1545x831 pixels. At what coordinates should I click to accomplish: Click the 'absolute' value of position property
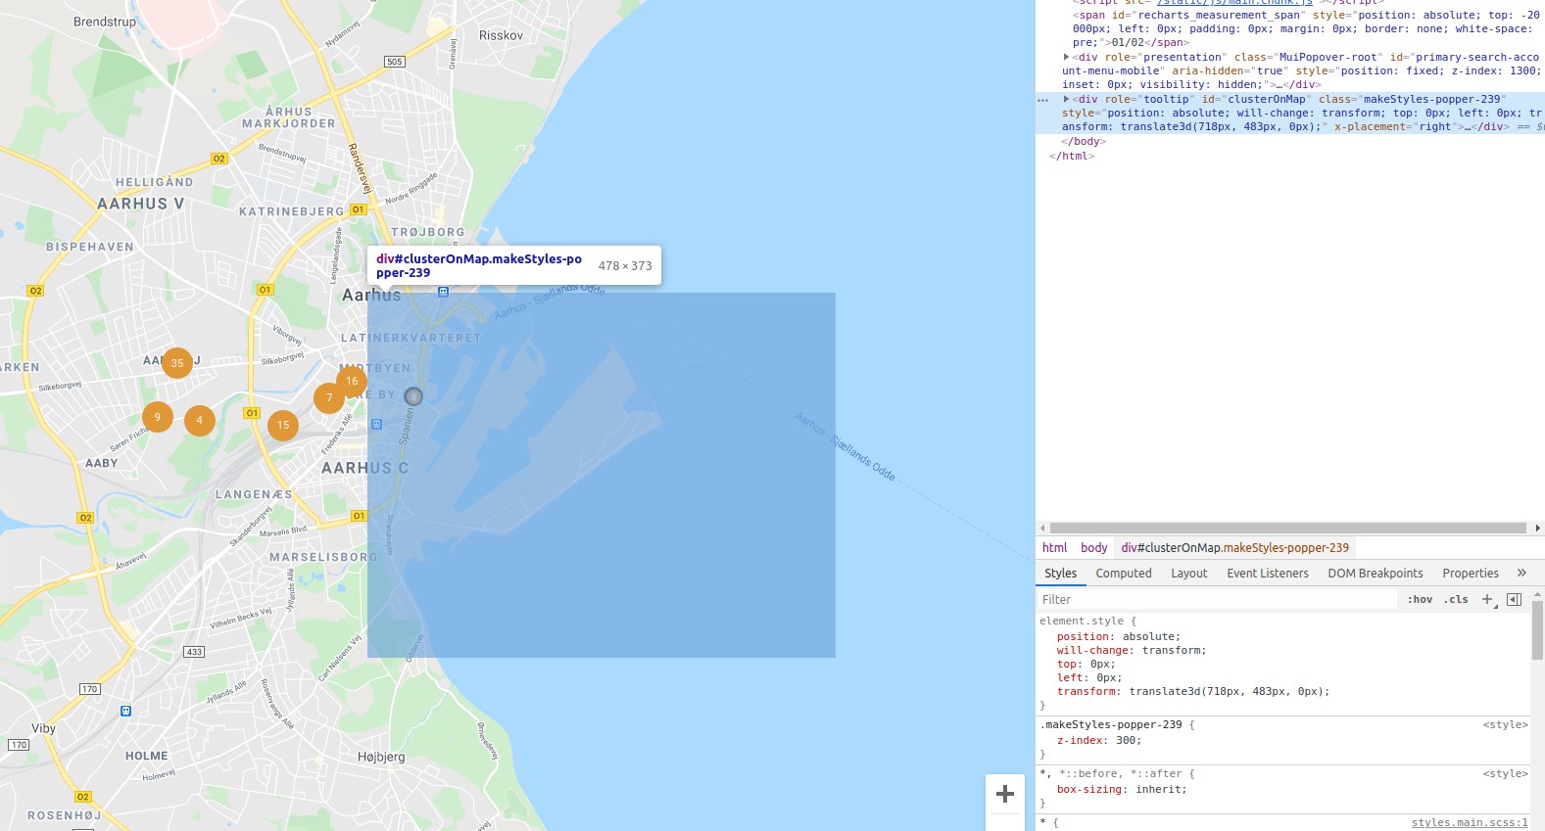coord(1148,637)
